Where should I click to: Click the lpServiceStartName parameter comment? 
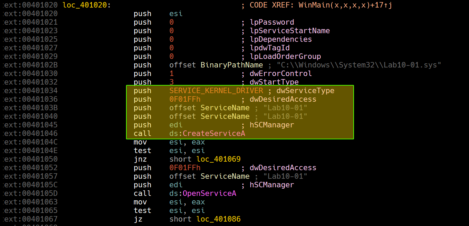(290, 31)
